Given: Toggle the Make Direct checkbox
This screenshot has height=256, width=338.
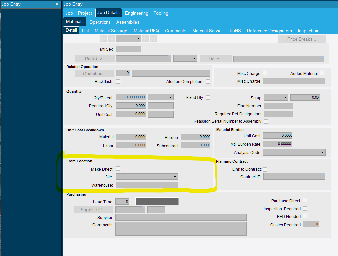Looking at the screenshot, I should click(118, 168).
